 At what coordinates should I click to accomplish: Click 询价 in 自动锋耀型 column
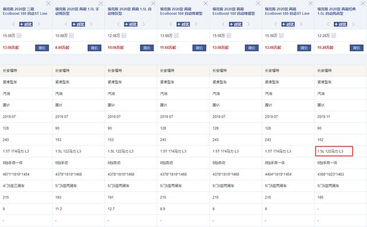252,48
